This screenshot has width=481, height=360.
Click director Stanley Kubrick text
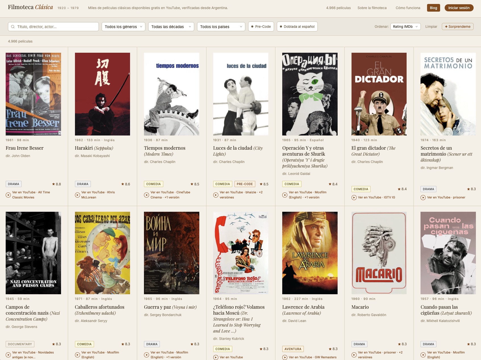click(x=229, y=339)
